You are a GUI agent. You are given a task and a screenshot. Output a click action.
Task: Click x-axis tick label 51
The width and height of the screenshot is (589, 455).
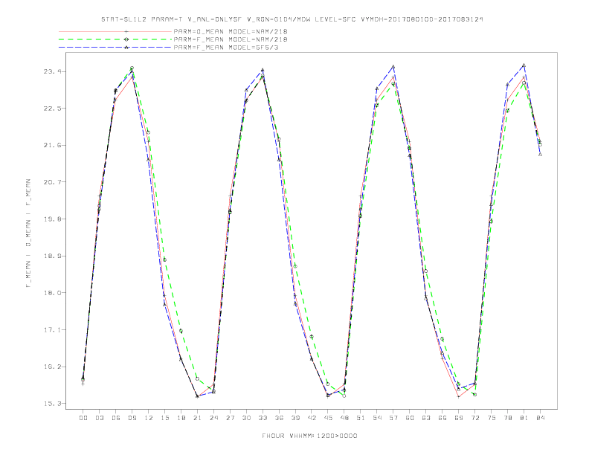tap(361, 418)
